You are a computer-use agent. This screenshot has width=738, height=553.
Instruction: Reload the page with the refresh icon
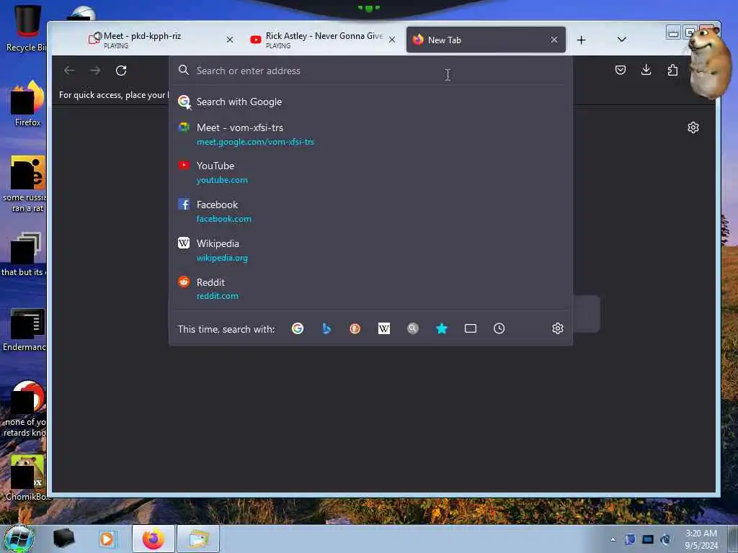tap(121, 71)
